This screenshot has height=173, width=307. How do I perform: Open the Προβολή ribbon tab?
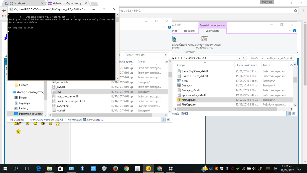(x=189, y=31)
